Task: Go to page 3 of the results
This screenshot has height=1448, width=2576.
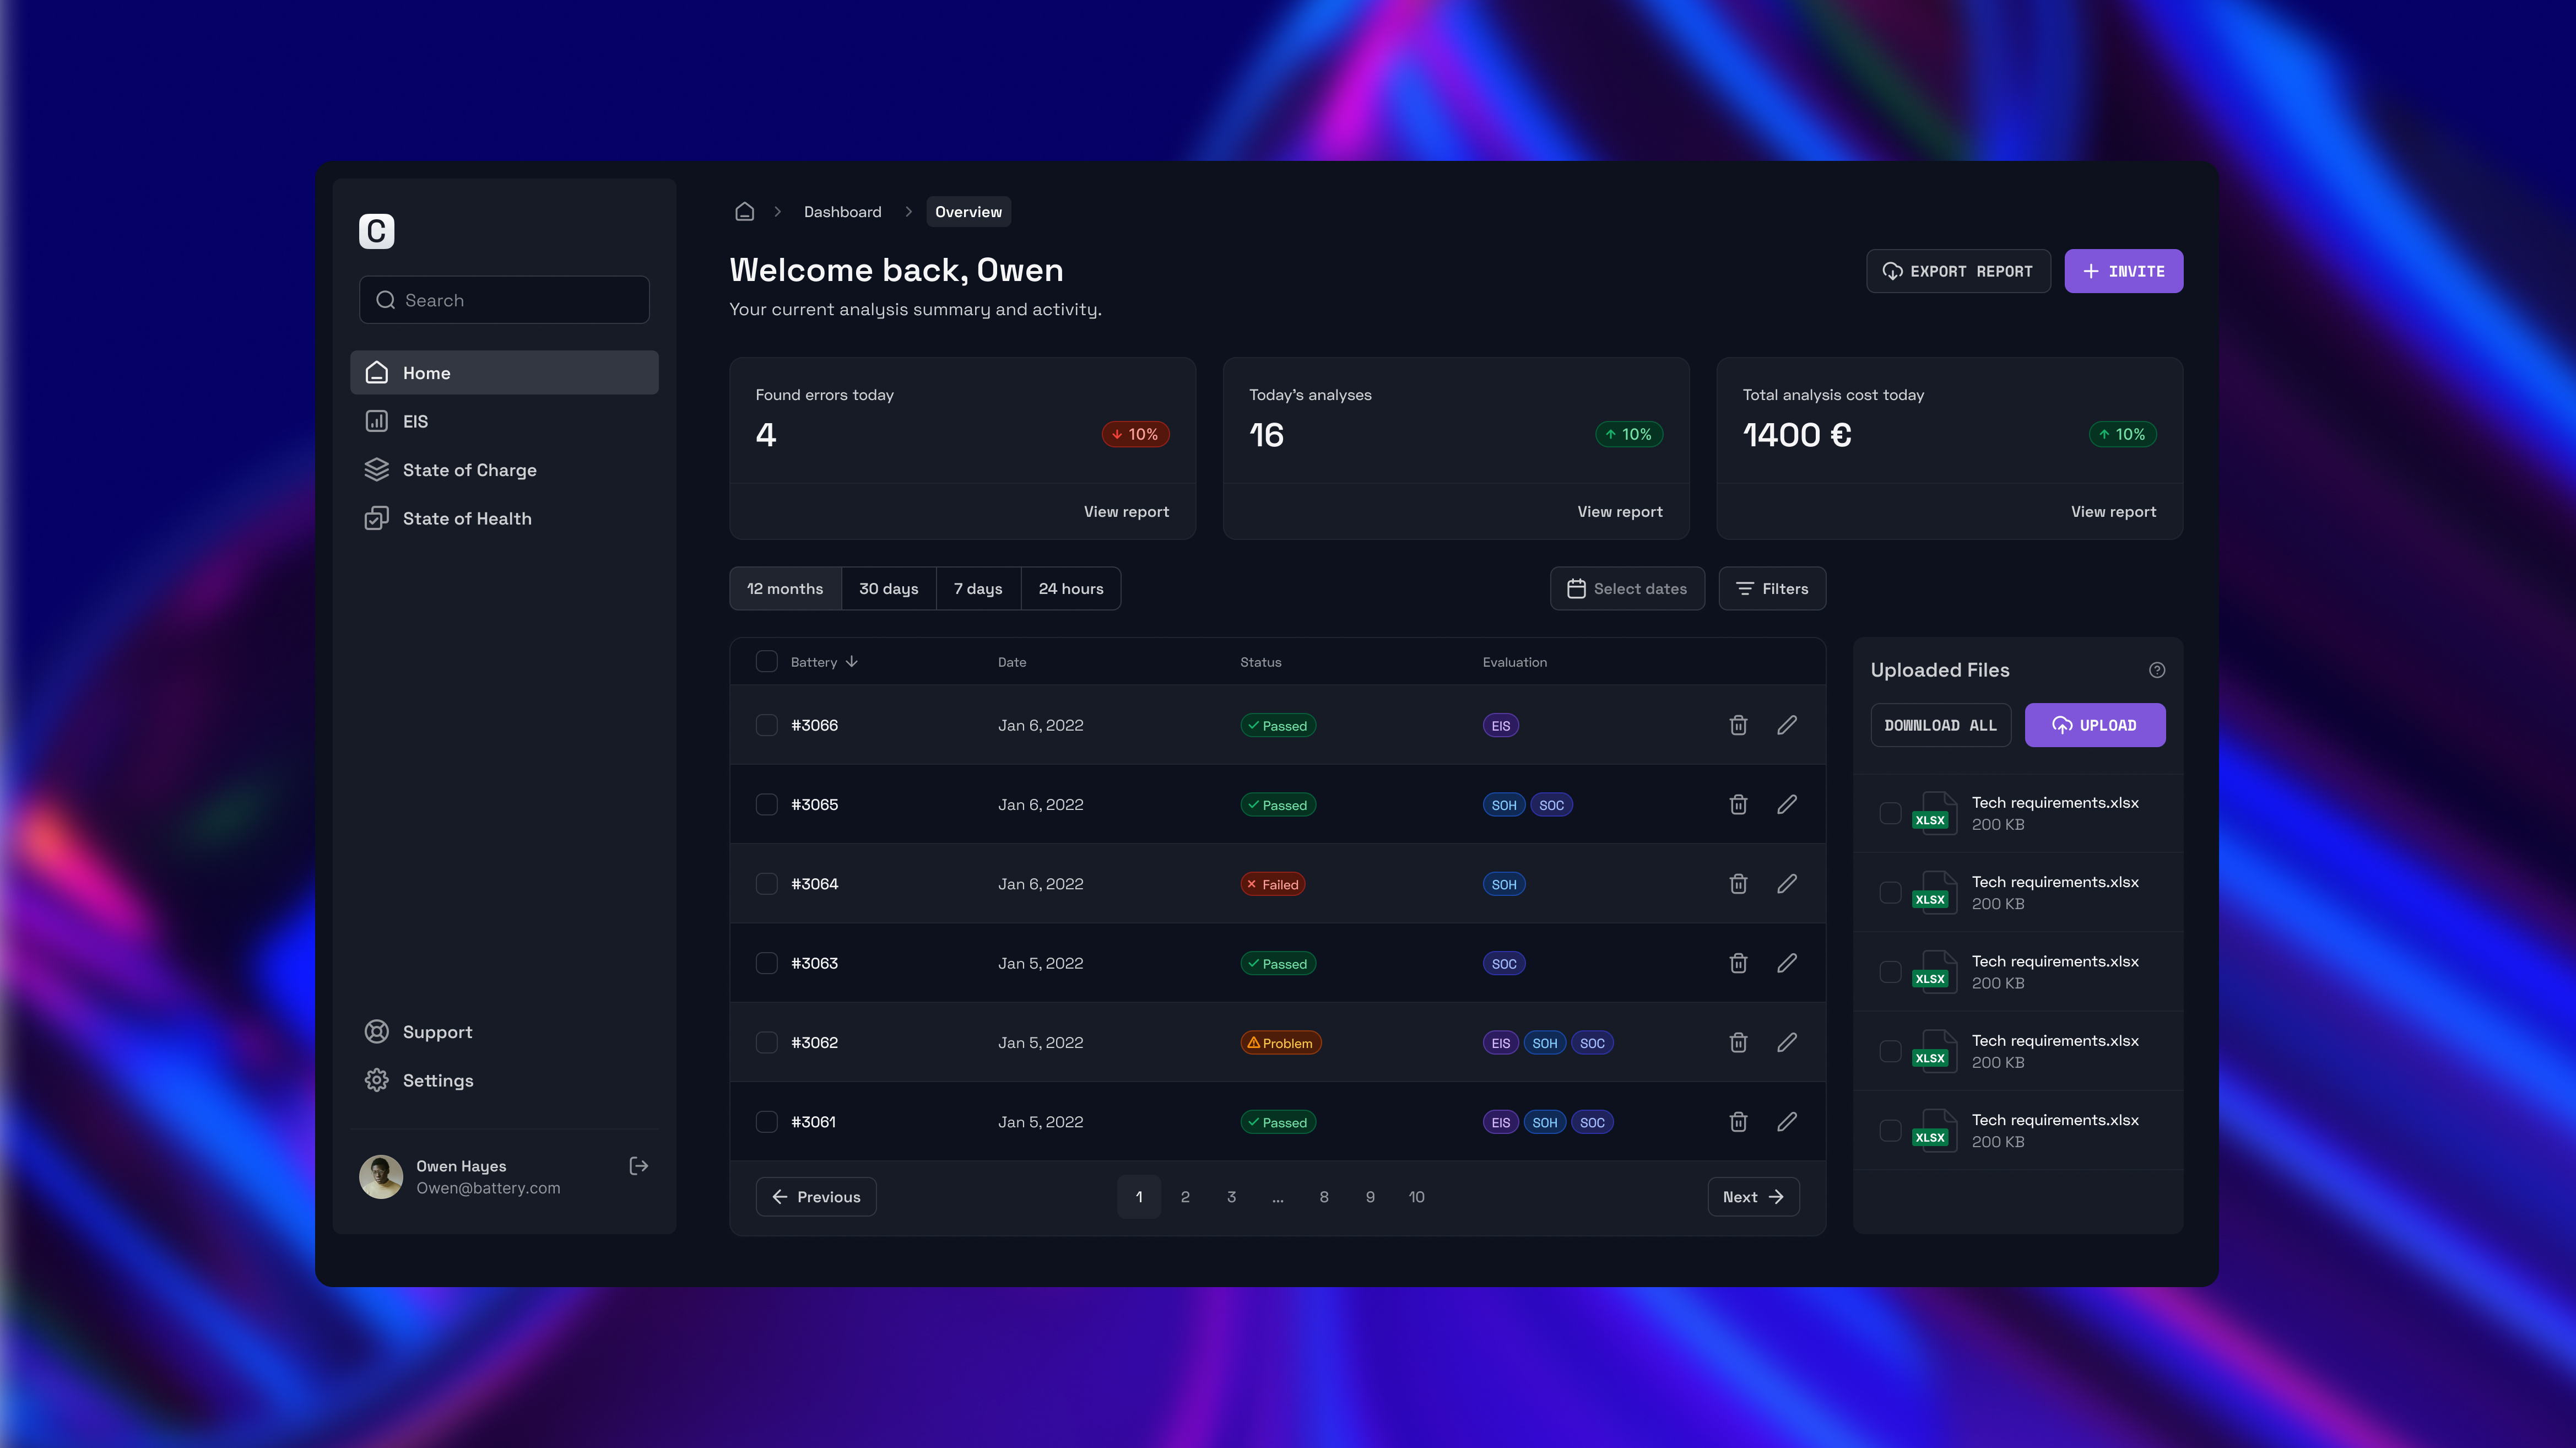Action: tap(1231, 1196)
